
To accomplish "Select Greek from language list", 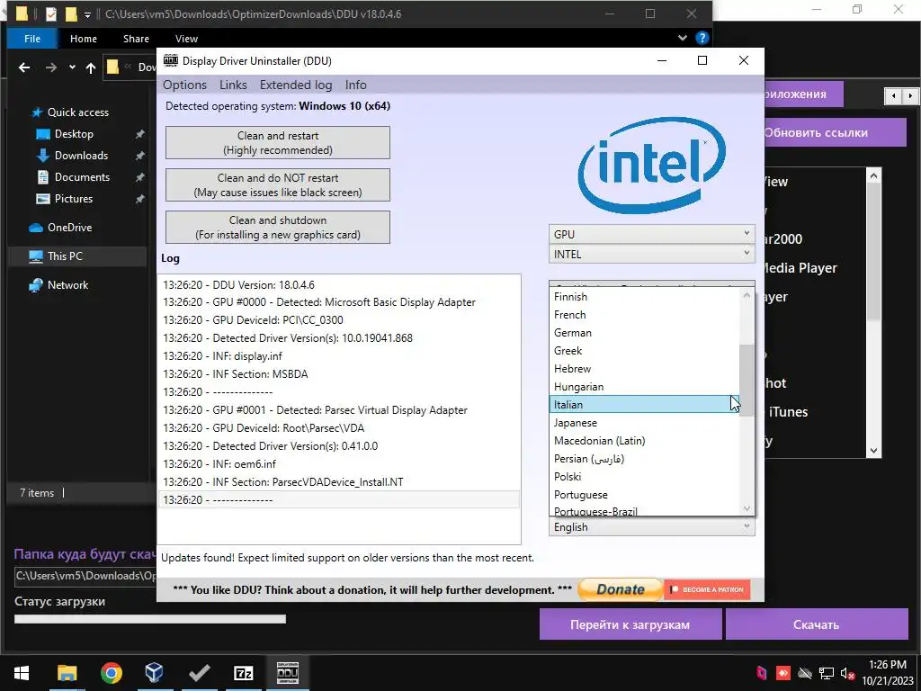I will coord(644,351).
